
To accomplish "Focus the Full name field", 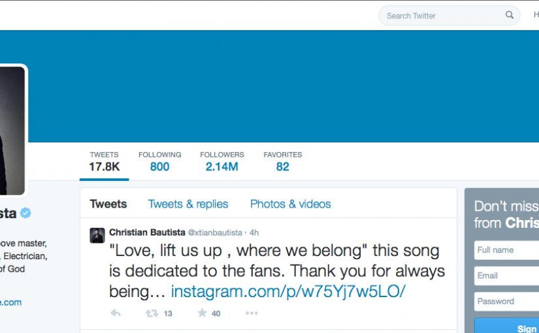I will 507,250.
